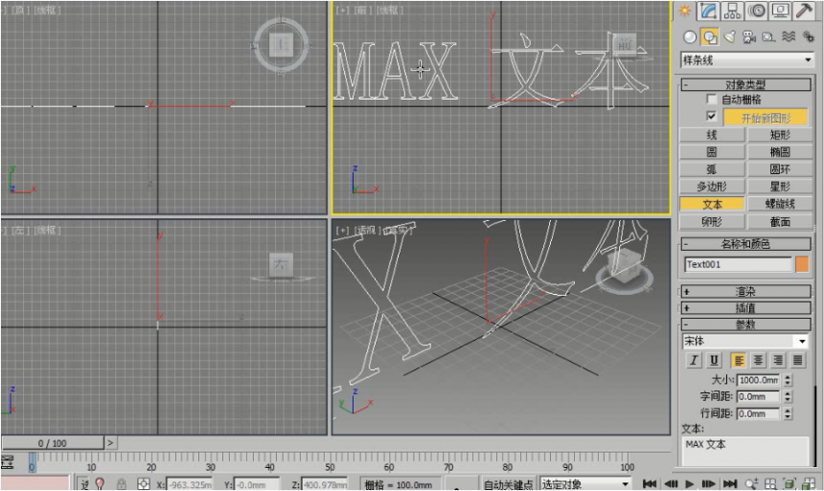Click the MAX 文本 text entry box
The height and width of the screenshot is (491, 824).
[745, 451]
